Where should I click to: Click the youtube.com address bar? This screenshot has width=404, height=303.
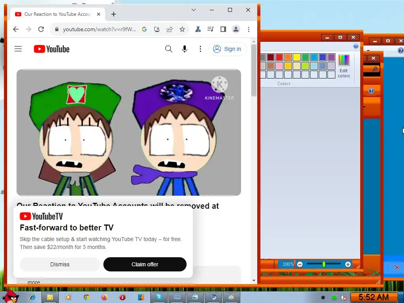click(x=99, y=29)
